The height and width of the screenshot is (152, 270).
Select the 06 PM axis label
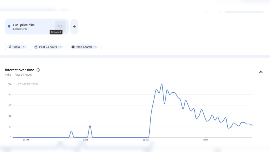(x=26, y=140)
